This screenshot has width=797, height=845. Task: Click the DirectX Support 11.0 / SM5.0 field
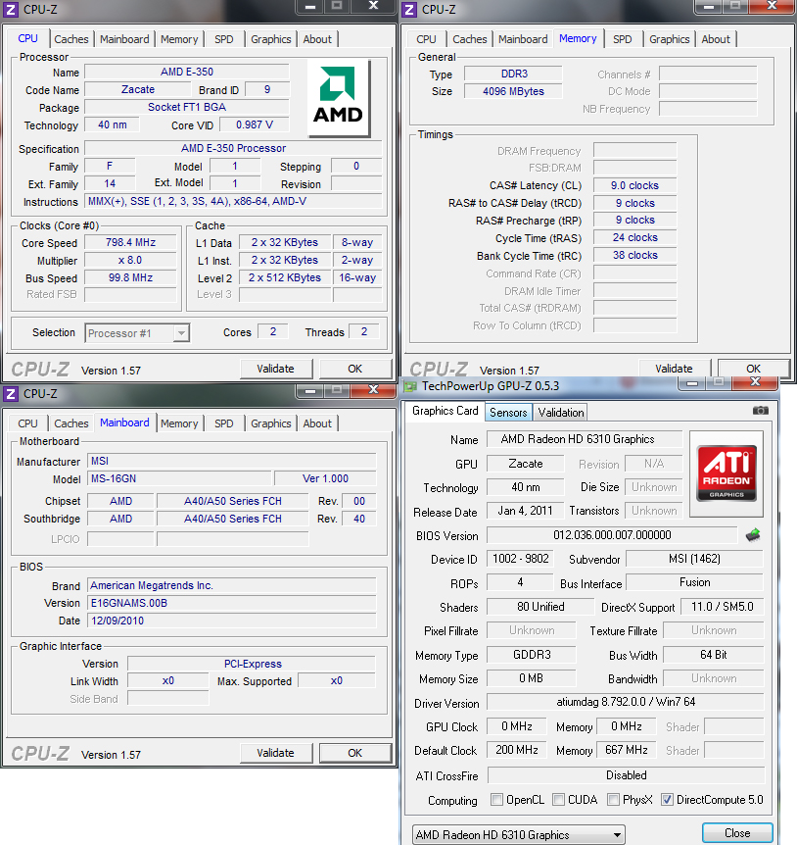[723, 607]
